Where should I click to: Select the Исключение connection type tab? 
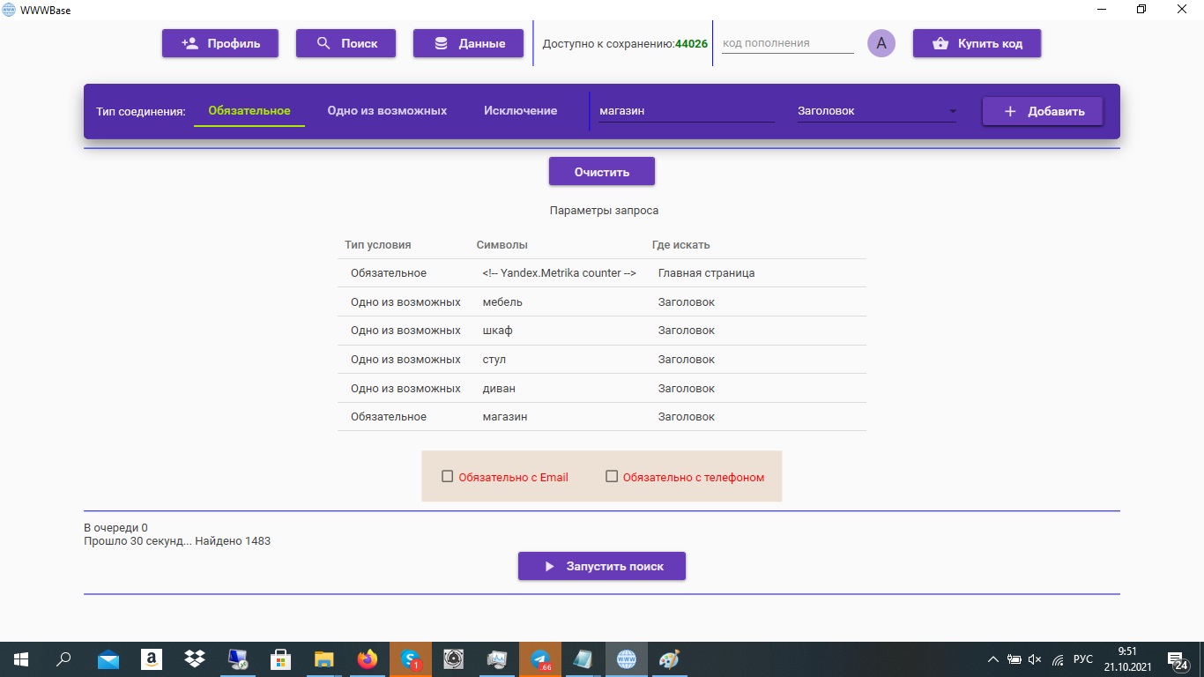tap(520, 111)
